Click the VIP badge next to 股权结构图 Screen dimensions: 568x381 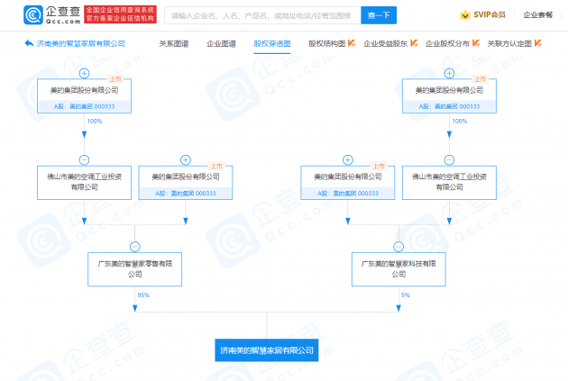[352, 43]
